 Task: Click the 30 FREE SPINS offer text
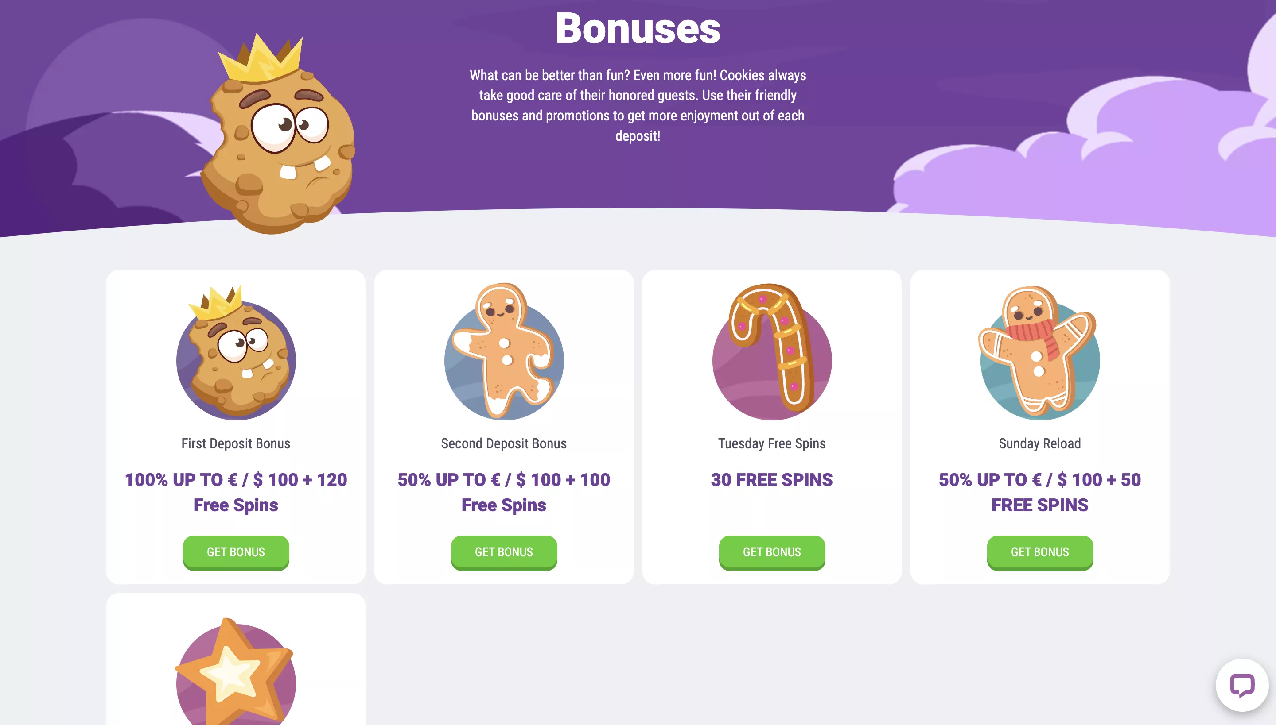click(x=772, y=479)
